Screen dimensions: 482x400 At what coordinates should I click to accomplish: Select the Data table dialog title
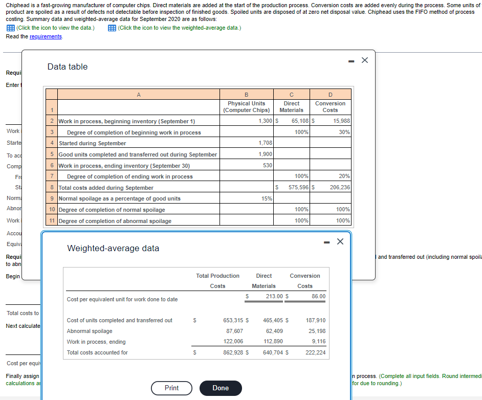tap(67, 67)
